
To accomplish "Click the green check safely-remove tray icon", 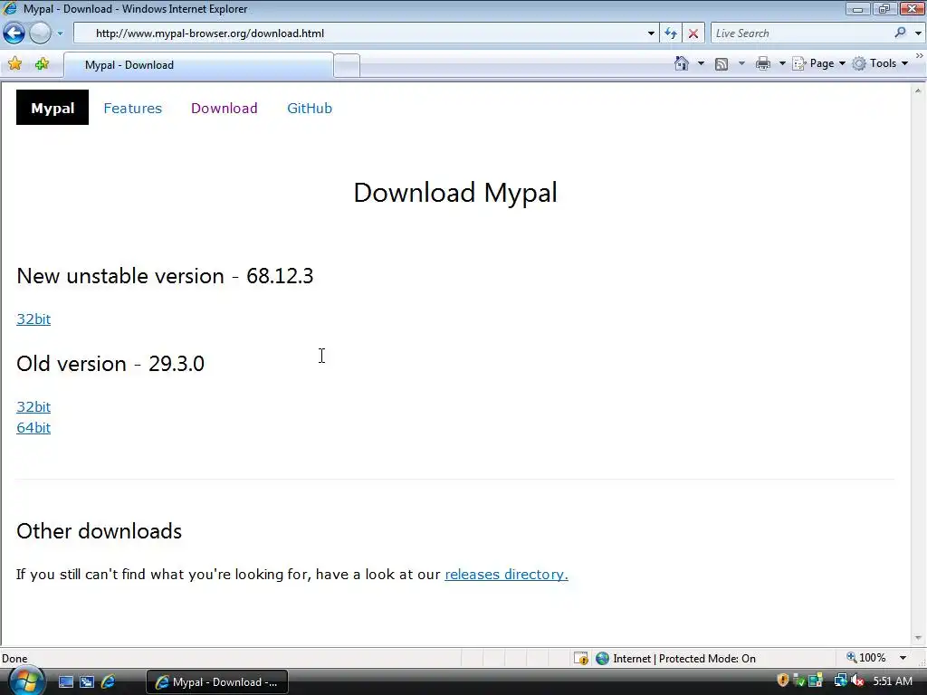I will 799,681.
